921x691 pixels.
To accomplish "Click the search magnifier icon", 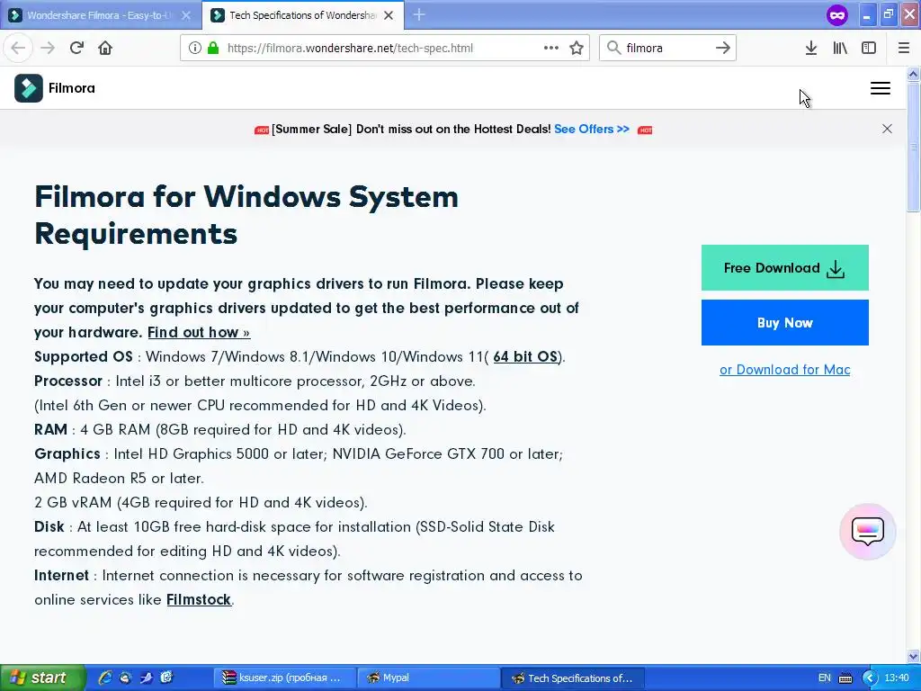I will tap(613, 48).
